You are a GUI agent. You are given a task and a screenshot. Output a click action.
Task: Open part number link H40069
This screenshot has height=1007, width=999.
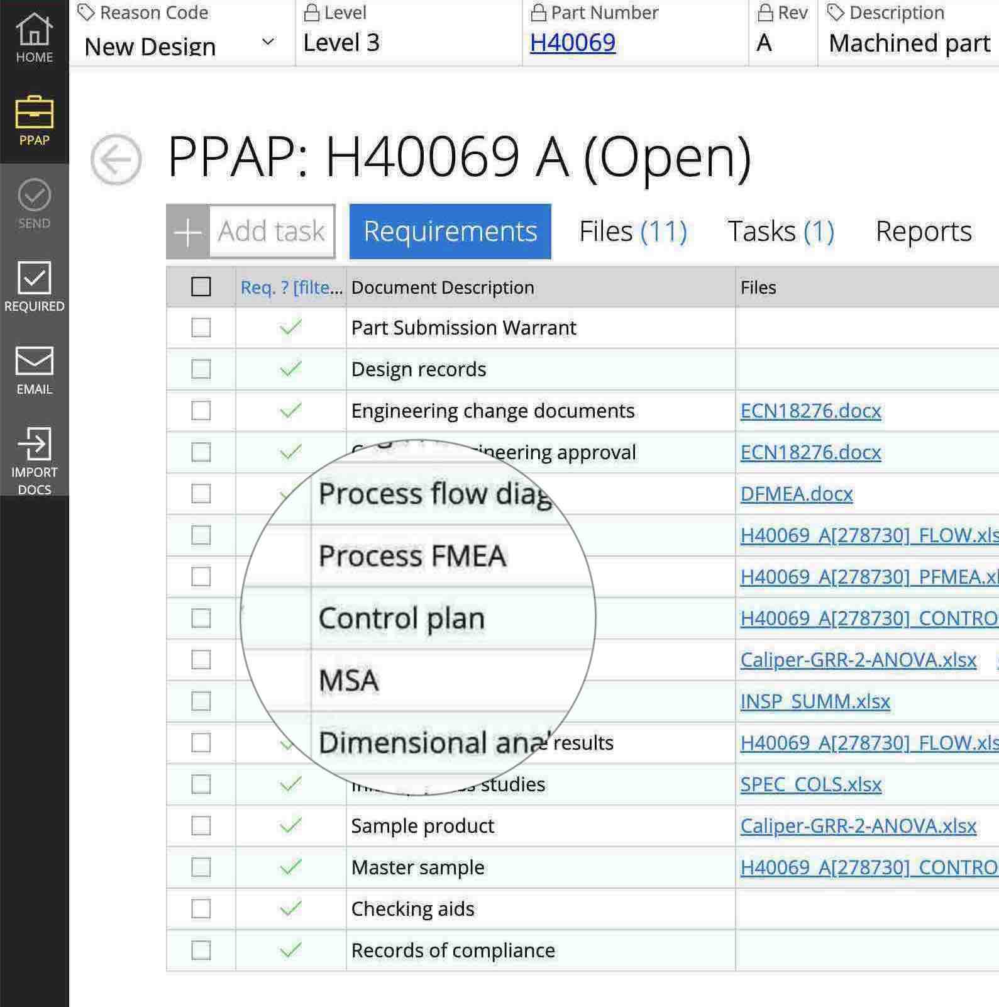[573, 43]
